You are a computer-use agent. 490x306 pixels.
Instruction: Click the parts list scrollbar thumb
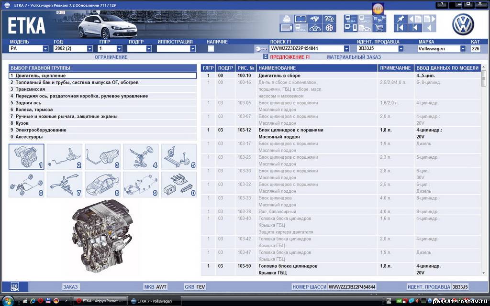coord(484,78)
